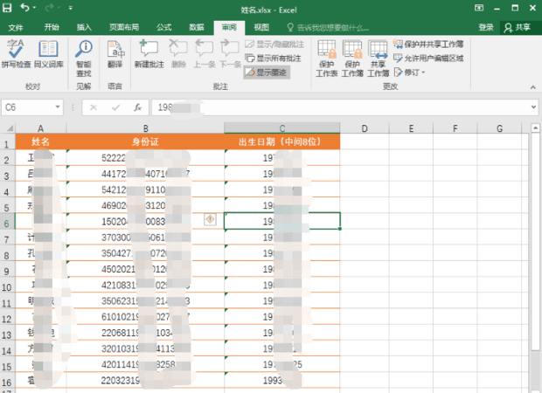This screenshot has width=542, height=393.
Task: Insert a comment with 新建批注
Action: (149, 53)
